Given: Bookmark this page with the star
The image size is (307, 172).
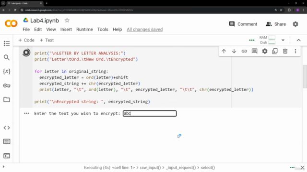Looking at the screenshot, I should pyautogui.click(x=281, y=10).
